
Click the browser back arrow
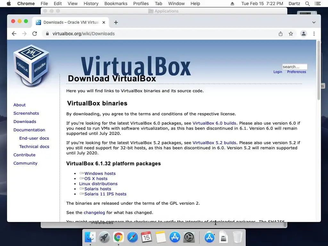14,34
